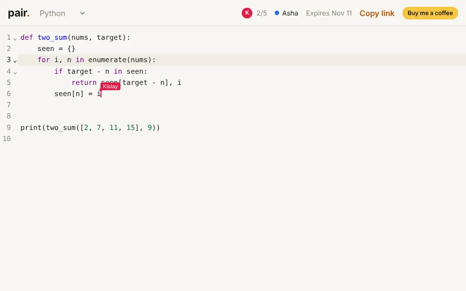Open the Python language dropdown

tap(62, 13)
